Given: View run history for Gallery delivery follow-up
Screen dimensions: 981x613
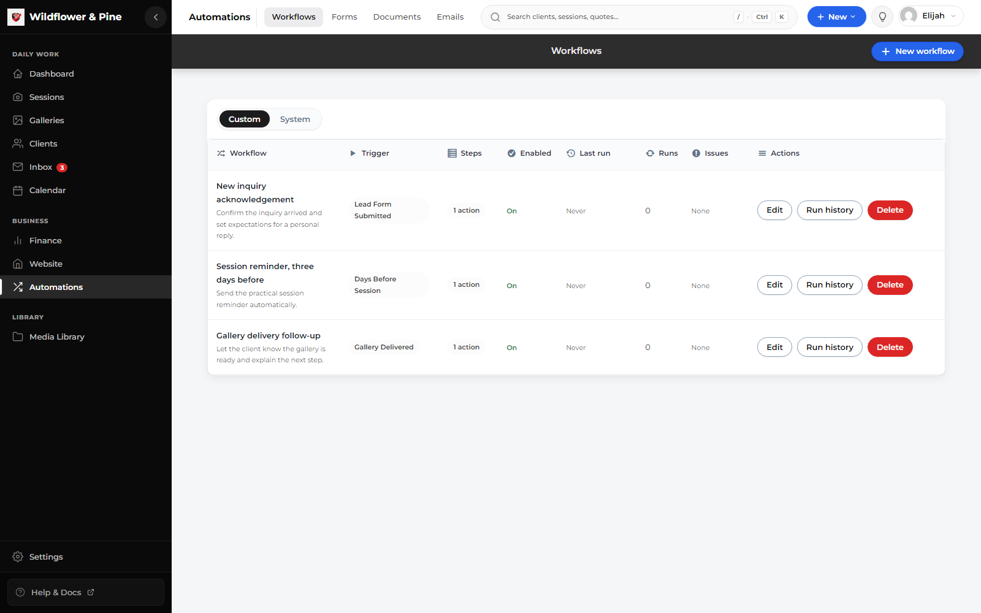Looking at the screenshot, I should click(x=830, y=348).
